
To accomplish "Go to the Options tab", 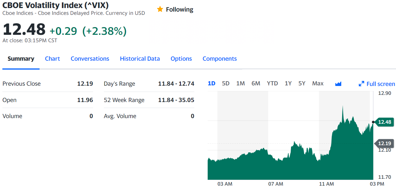I will tap(181, 59).
